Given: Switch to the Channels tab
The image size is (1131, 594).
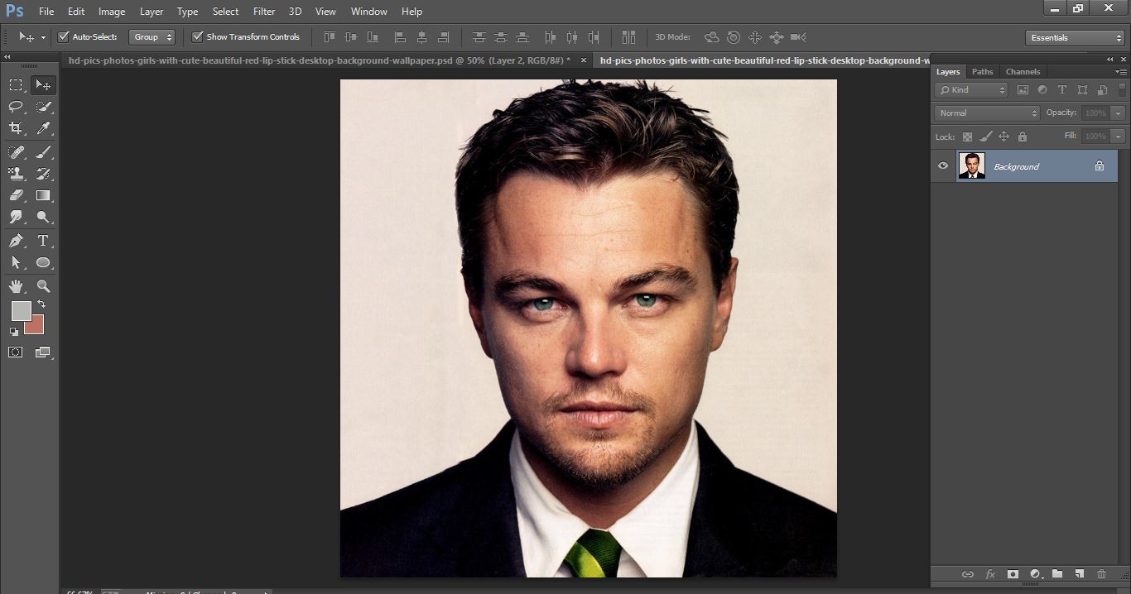Looking at the screenshot, I should [x=1023, y=72].
